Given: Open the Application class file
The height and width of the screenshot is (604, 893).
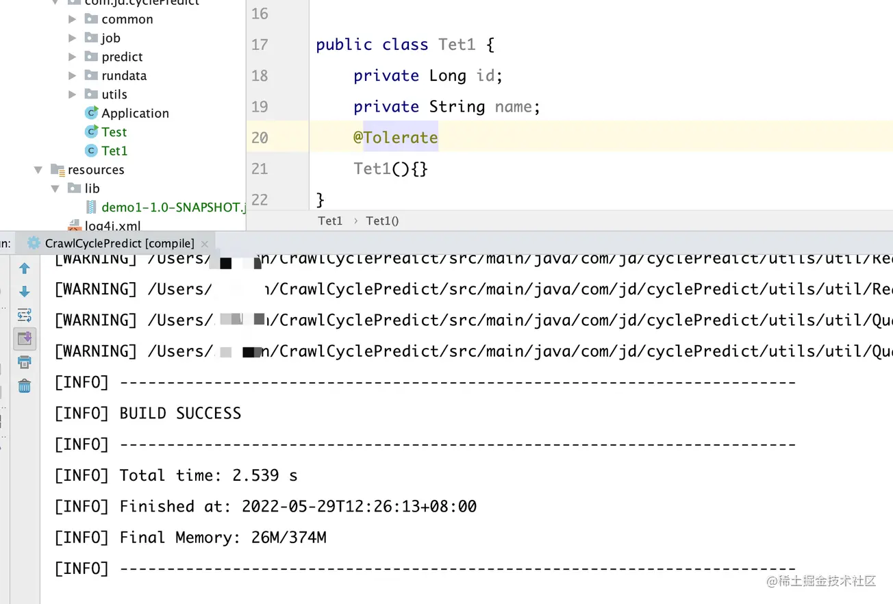Looking at the screenshot, I should [134, 113].
